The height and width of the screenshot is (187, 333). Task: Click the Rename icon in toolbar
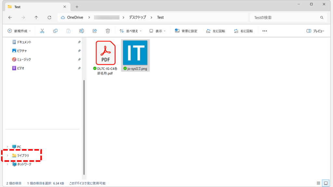click(x=82, y=31)
